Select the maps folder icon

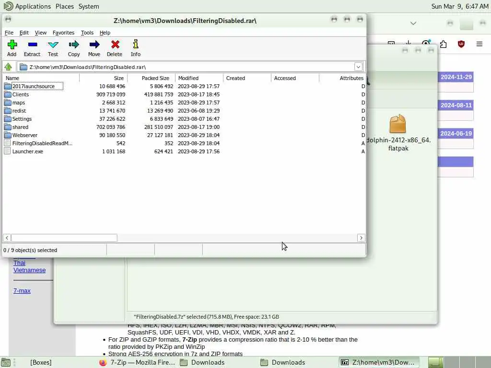tap(8, 103)
